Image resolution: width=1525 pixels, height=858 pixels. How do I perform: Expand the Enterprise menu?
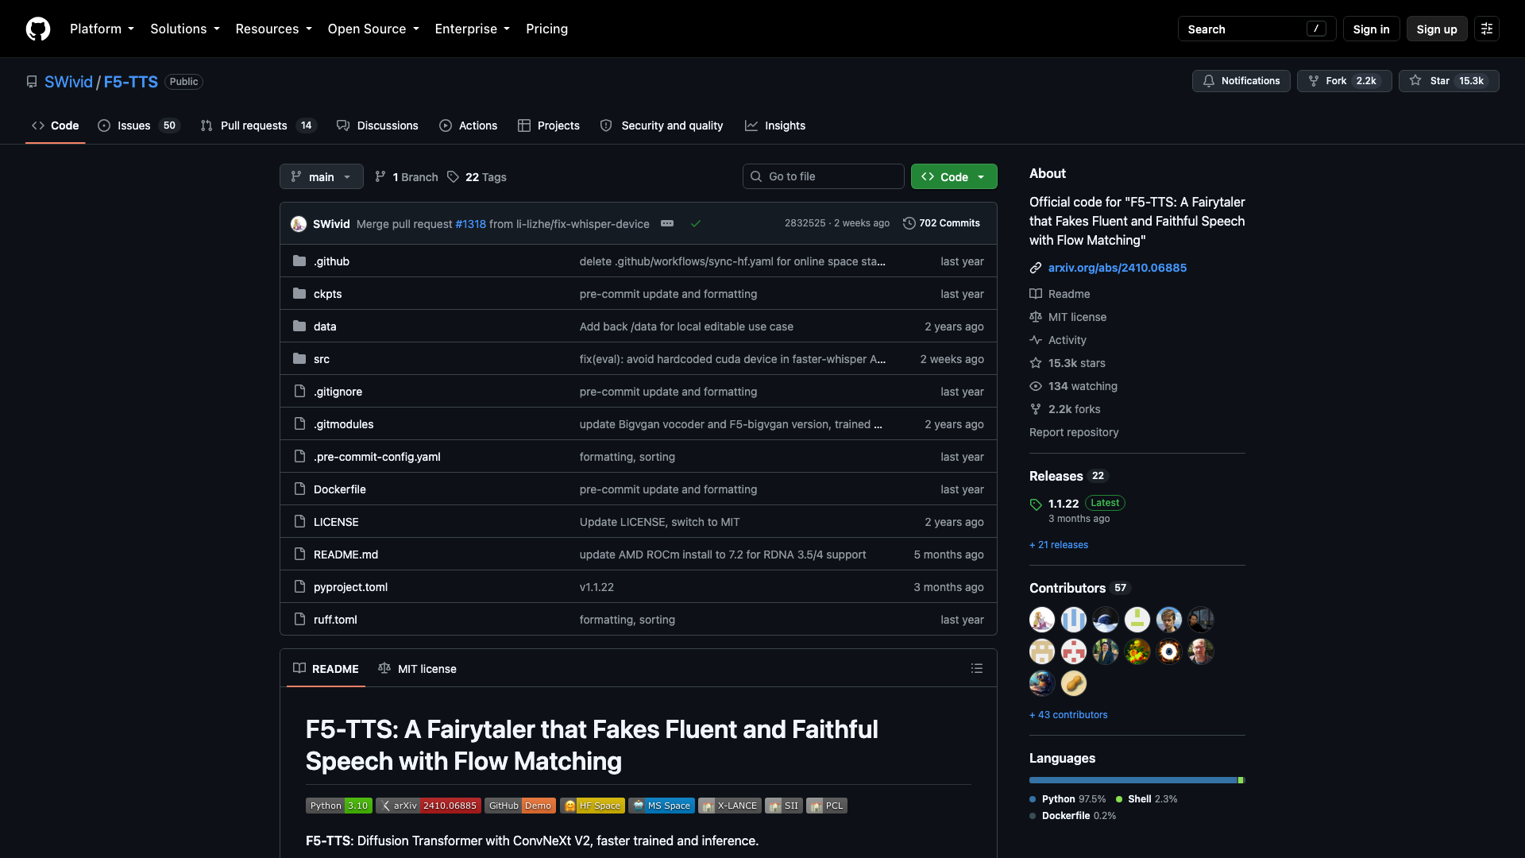[473, 29]
